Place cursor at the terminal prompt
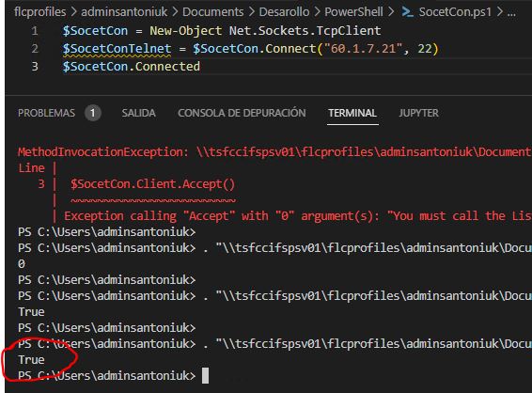This screenshot has width=532, height=393. coord(205,376)
